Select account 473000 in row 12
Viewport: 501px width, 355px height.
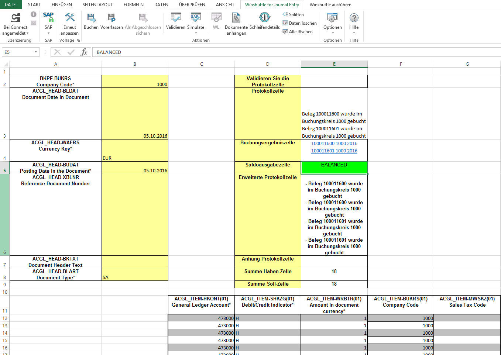pyautogui.click(x=201, y=318)
